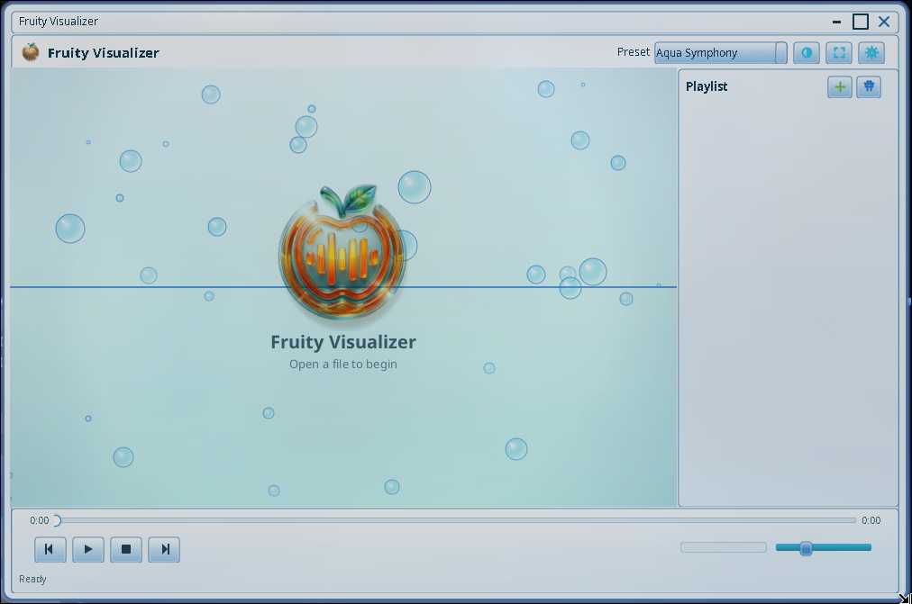Toggle the theme contrast half-circle icon
The image size is (912, 604).
[807, 53]
